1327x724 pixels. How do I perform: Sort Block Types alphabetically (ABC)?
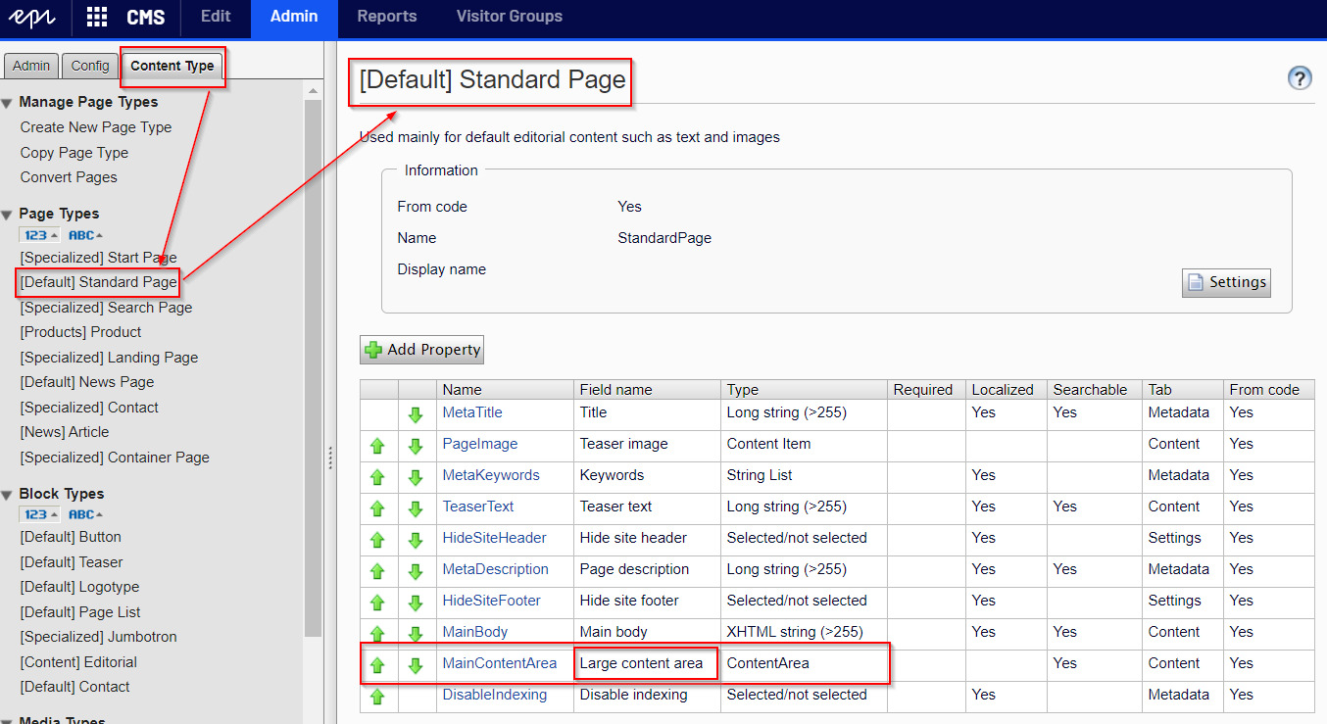85,514
